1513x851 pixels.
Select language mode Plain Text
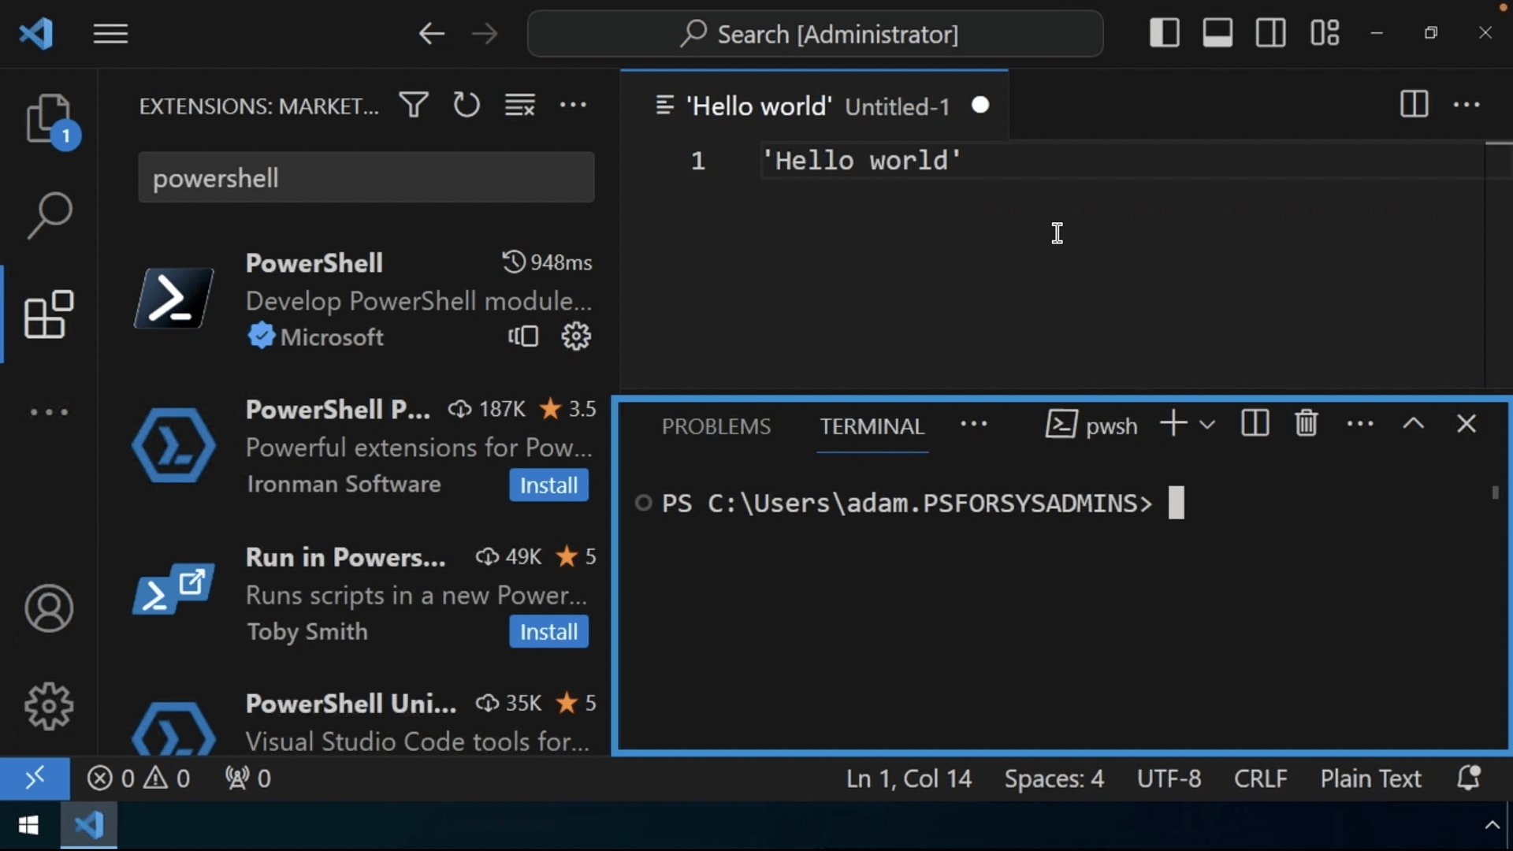1370,779
